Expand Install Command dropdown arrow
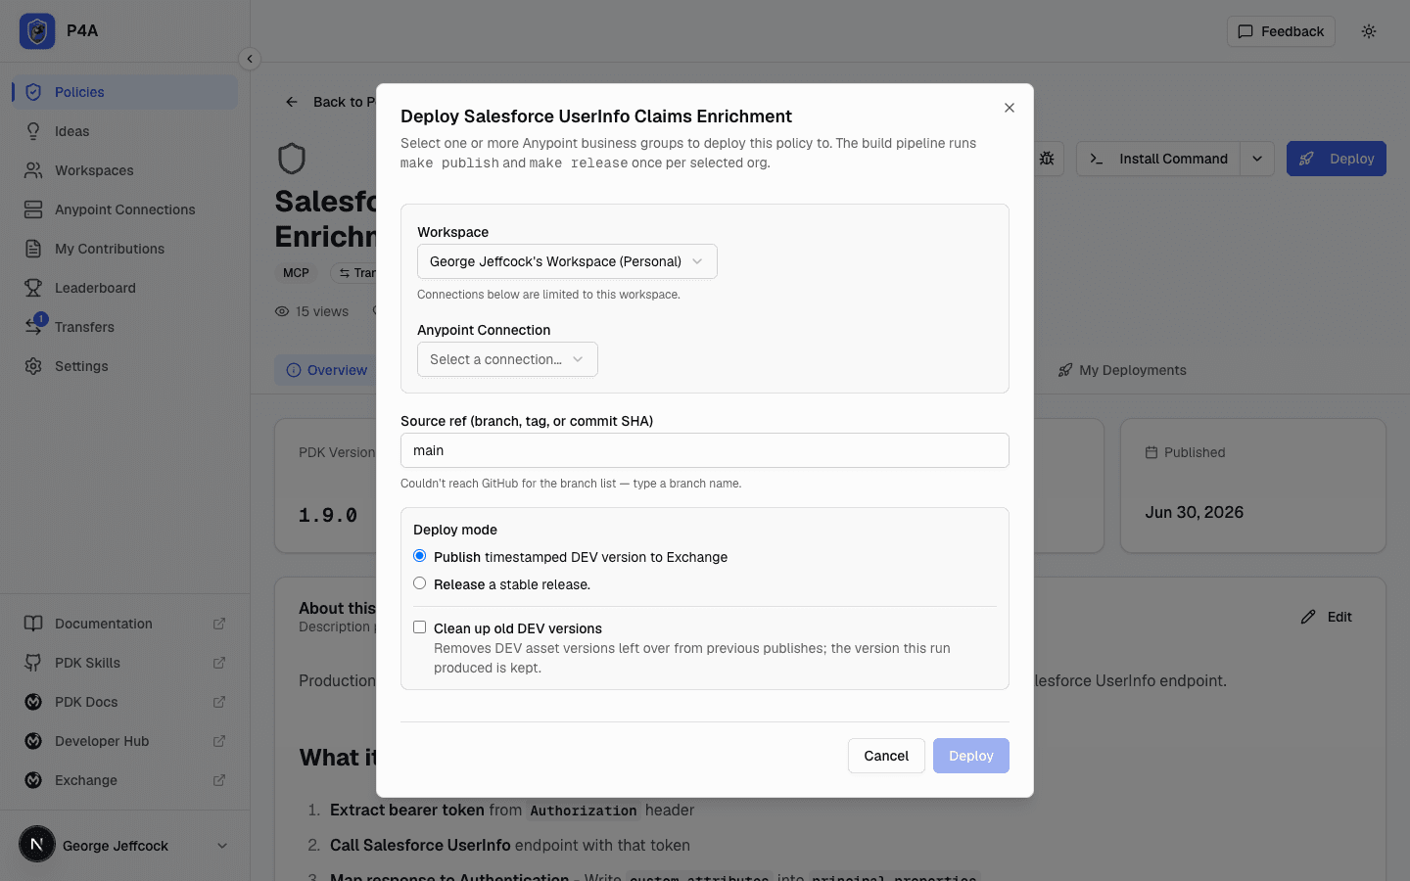 [1257, 159]
